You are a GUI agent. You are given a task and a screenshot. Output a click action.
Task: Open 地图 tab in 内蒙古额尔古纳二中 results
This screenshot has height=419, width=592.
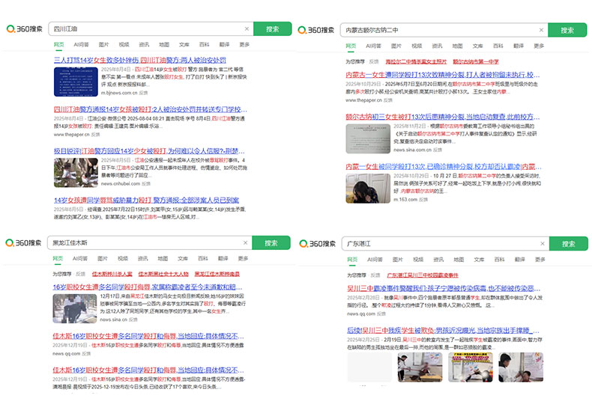[x=458, y=46]
